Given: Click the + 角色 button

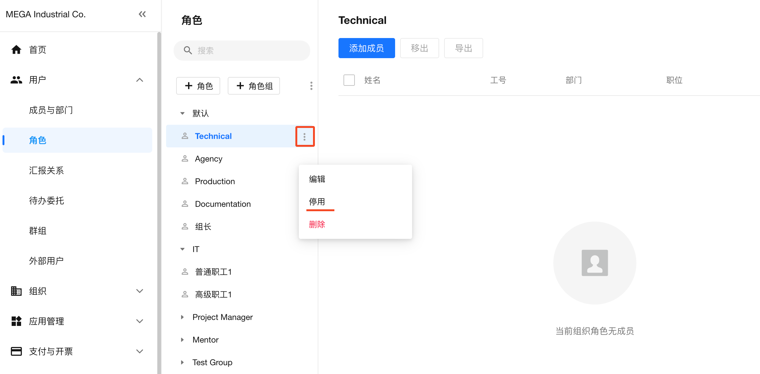Looking at the screenshot, I should tap(198, 86).
